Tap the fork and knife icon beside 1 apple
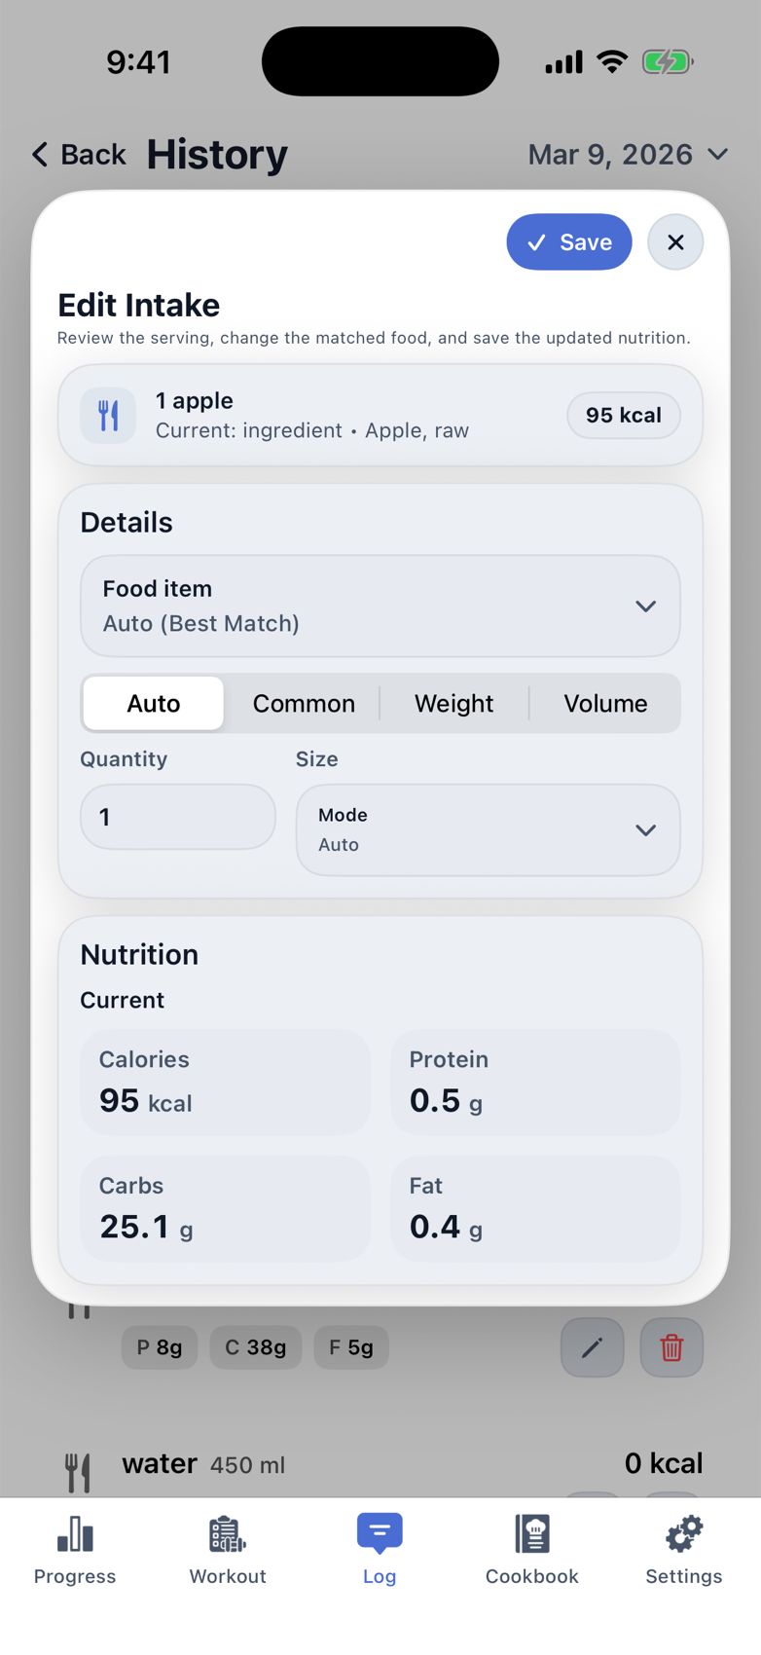 pyautogui.click(x=108, y=416)
